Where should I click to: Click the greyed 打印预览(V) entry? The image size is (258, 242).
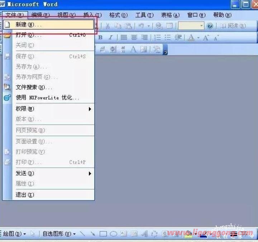click(48, 152)
